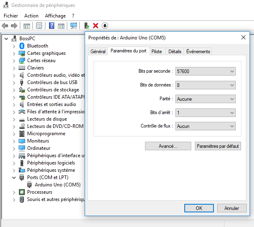Screen dimensions: 254x227
Task: Click the Cartes graphiques icon
Action: (22, 53)
